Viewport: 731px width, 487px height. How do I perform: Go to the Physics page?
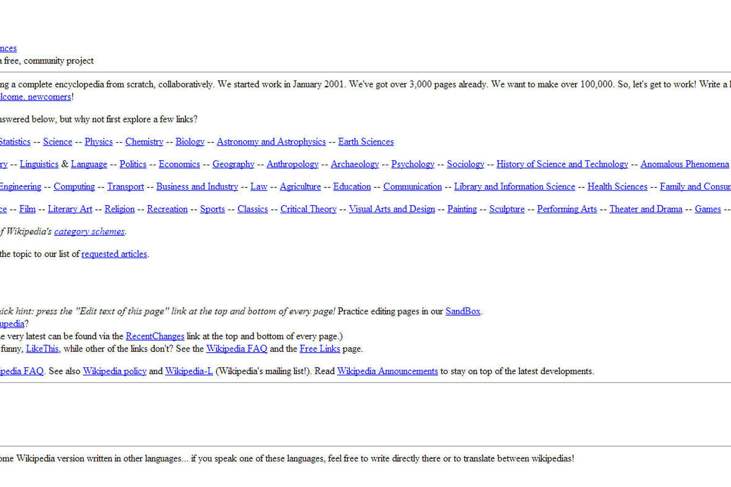[99, 142]
